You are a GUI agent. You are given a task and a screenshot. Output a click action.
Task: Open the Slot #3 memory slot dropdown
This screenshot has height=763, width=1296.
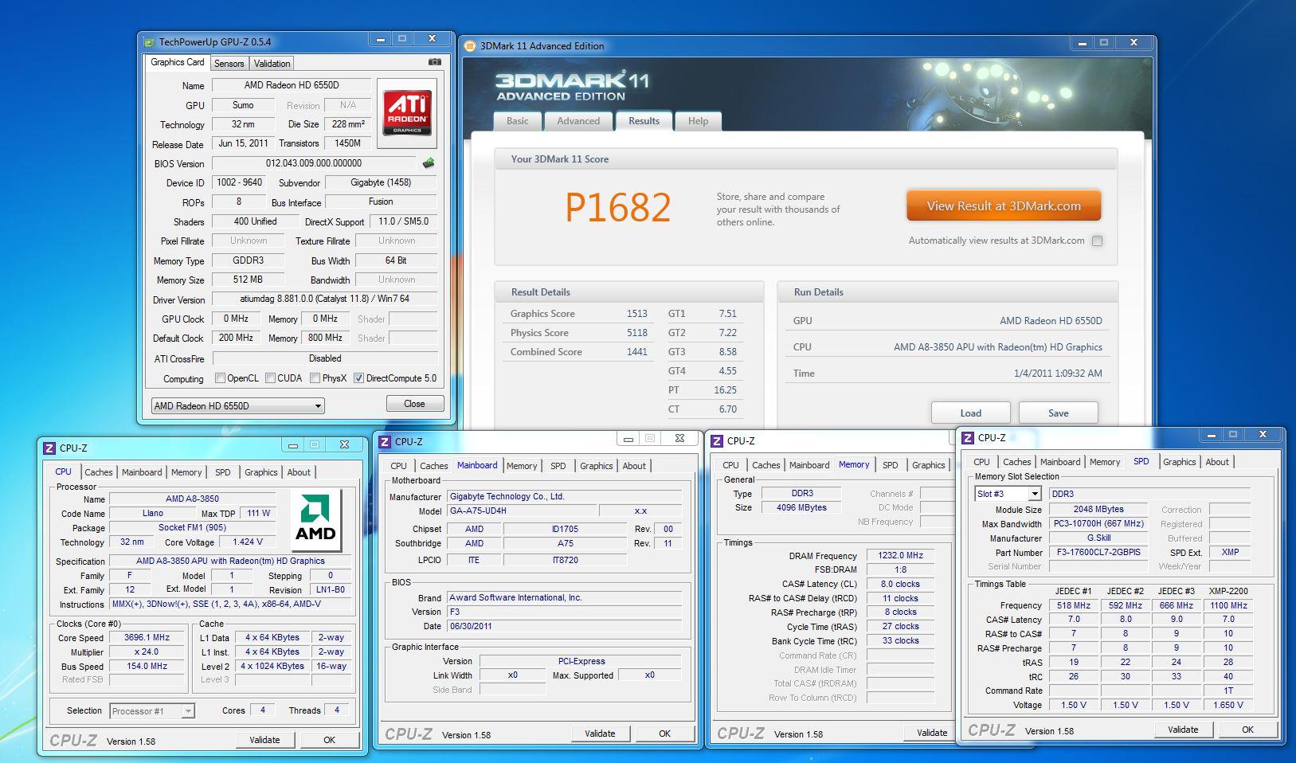coord(1008,494)
